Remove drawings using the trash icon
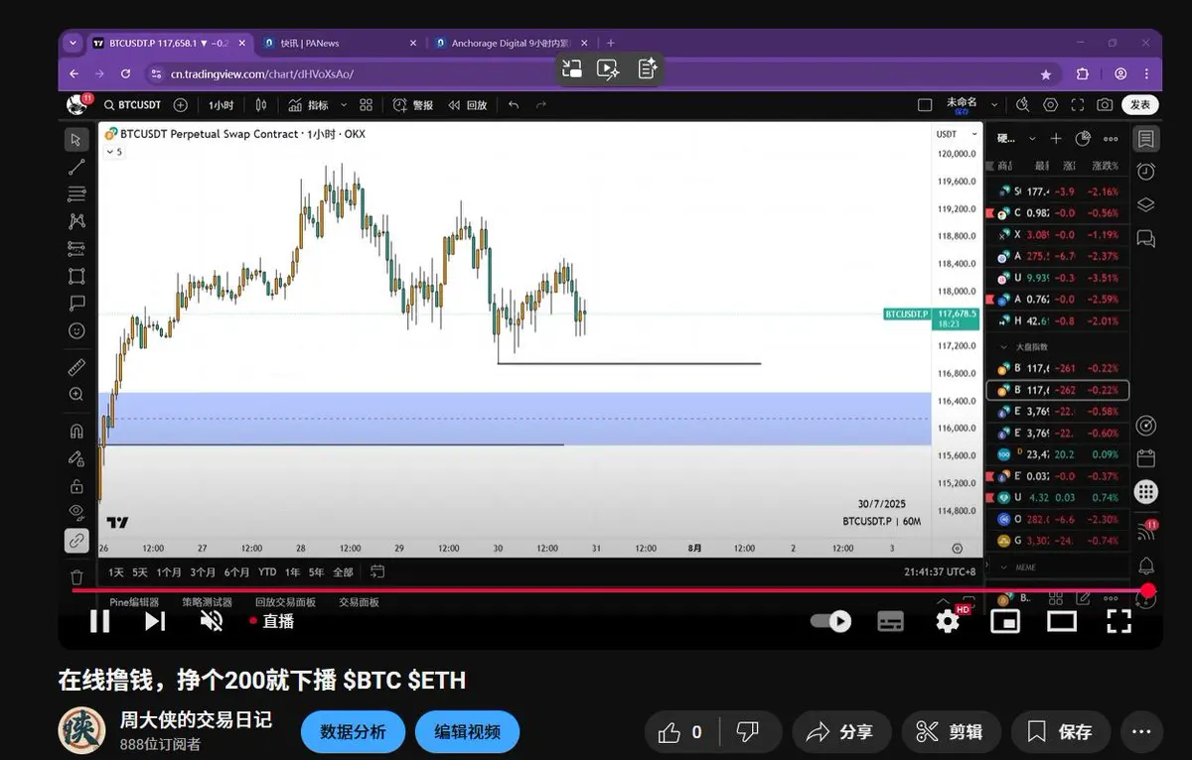 tap(76, 576)
